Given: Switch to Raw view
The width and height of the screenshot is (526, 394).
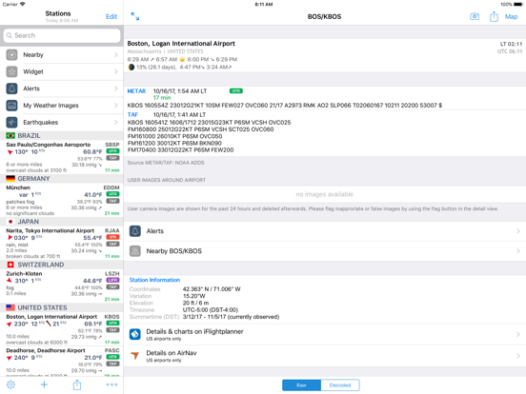Looking at the screenshot, I should tap(301, 385).
